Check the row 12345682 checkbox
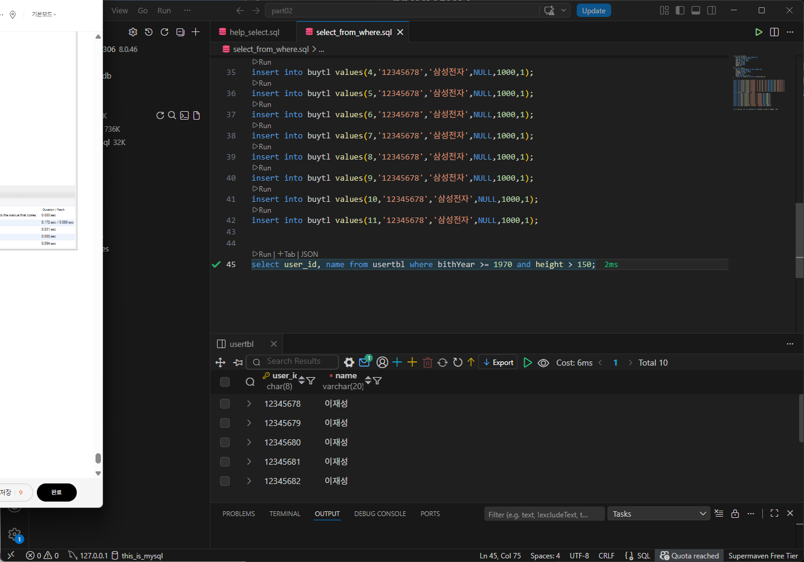 (225, 481)
